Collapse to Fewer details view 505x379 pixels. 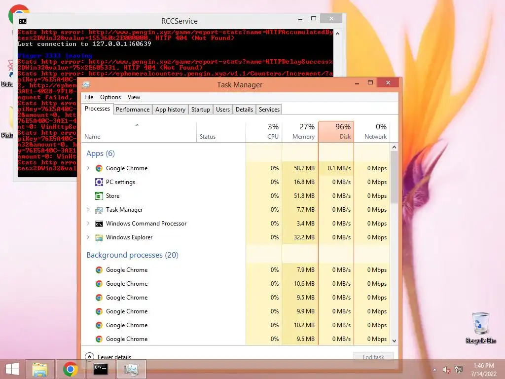click(108, 357)
